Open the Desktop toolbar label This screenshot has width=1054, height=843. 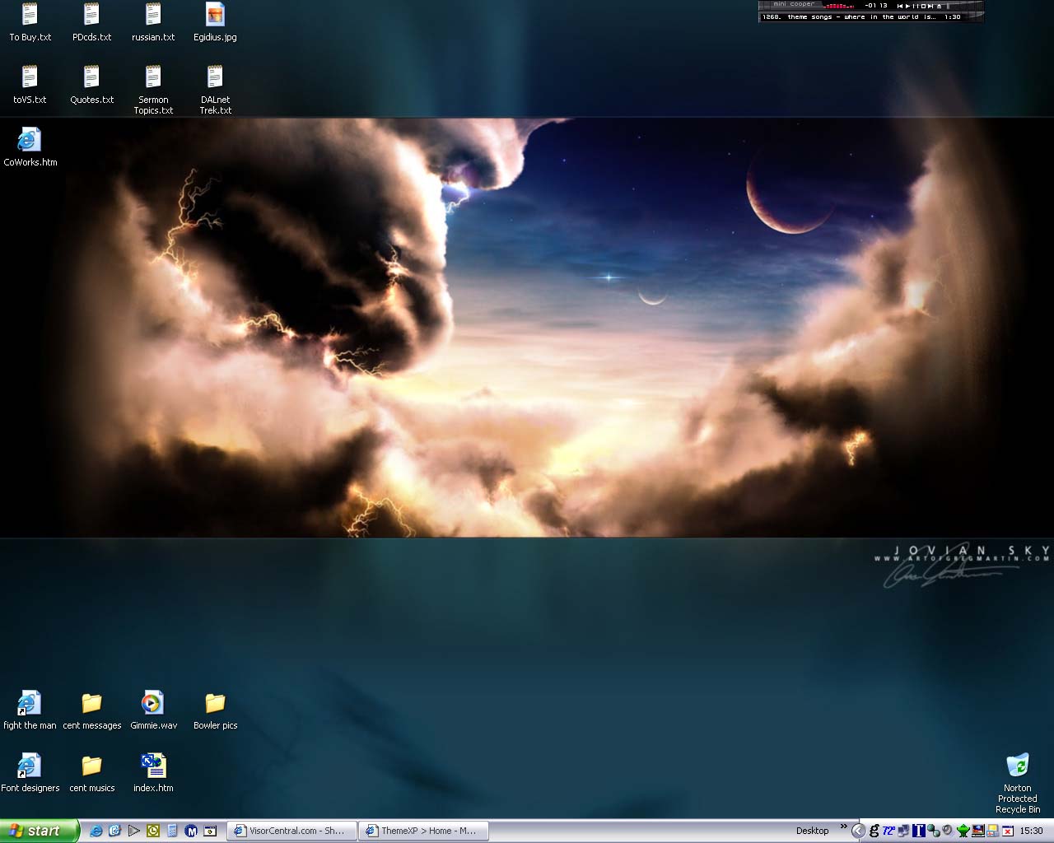[812, 831]
